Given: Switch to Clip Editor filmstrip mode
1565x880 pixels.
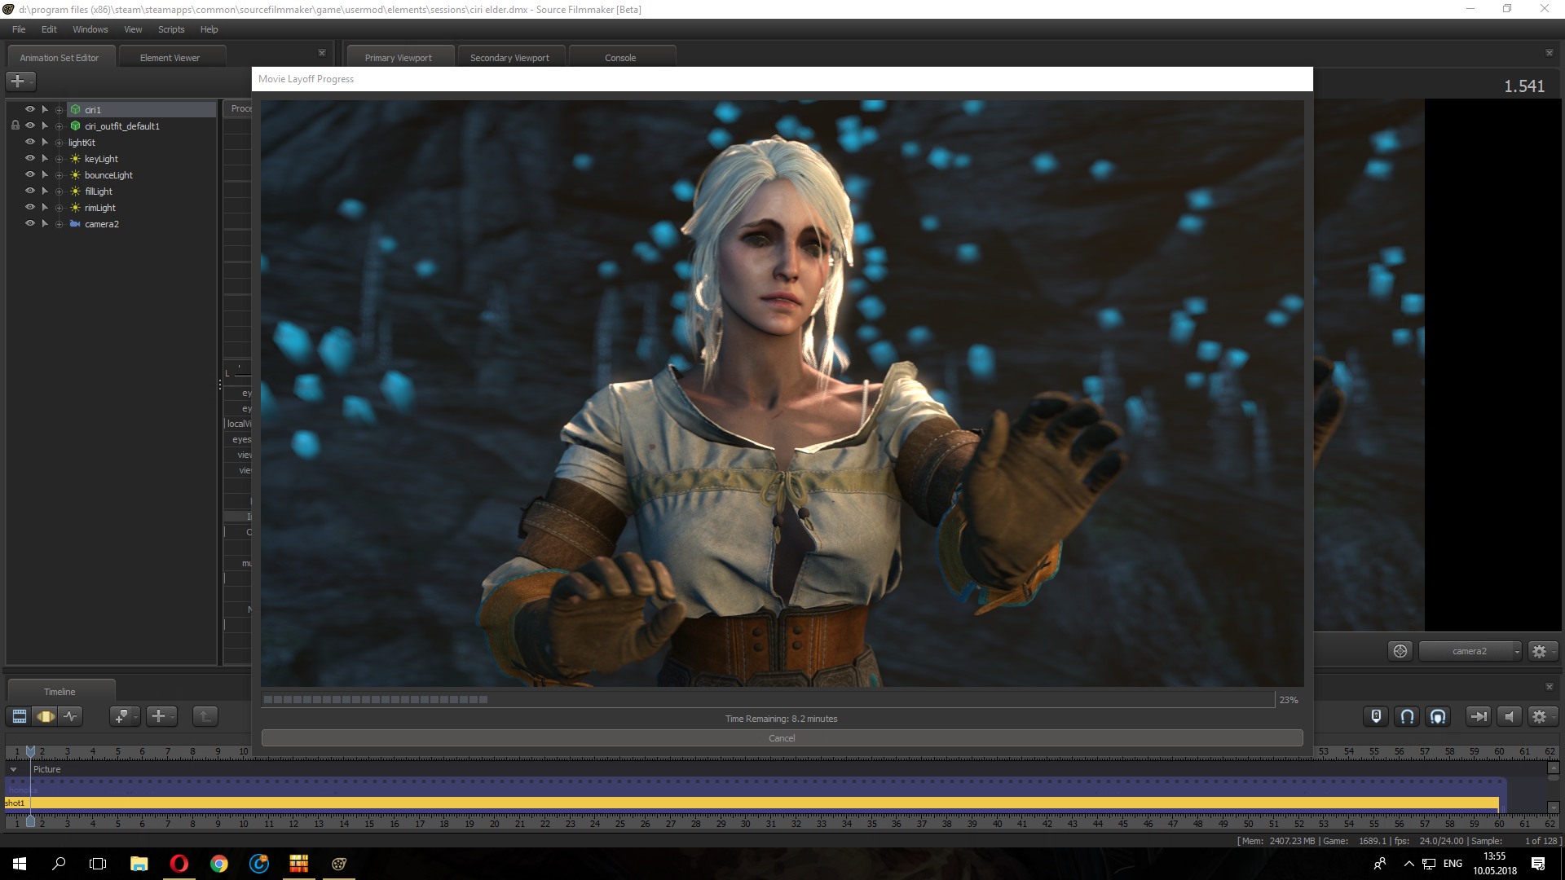Looking at the screenshot, I should (20, 716).
